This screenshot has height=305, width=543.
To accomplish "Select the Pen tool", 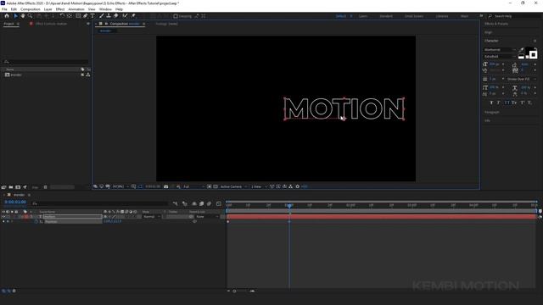I will click(x=85, y=16).
